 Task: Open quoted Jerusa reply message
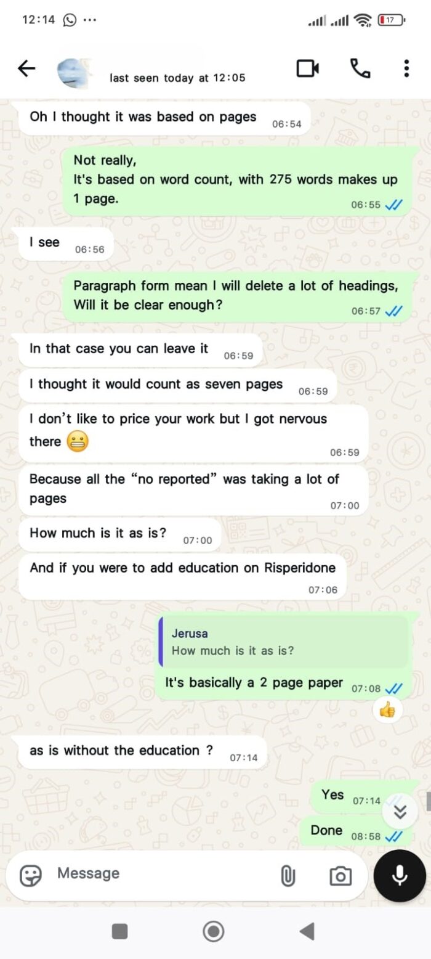[283, 642]
